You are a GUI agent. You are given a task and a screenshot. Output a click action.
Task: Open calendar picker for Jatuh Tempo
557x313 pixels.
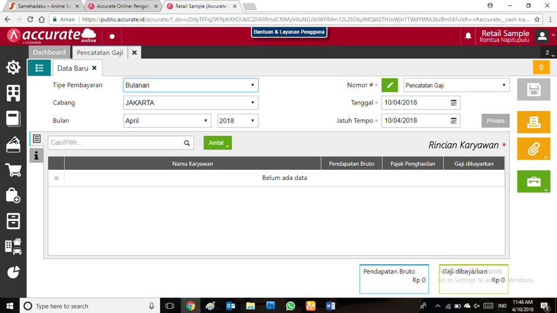pos(454,121)
